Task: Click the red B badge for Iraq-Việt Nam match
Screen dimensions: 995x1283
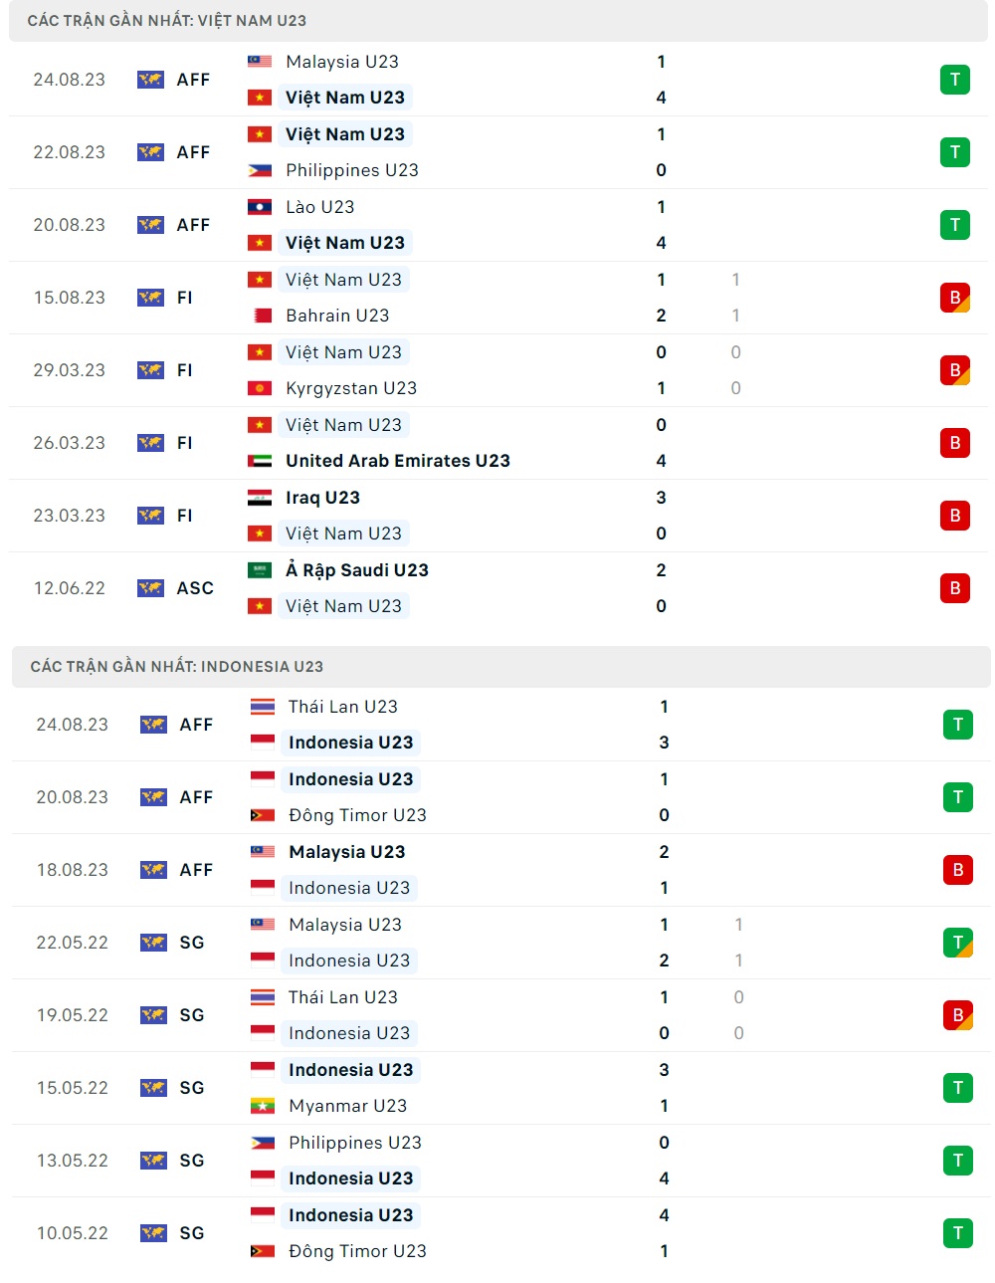Action: 954,516
